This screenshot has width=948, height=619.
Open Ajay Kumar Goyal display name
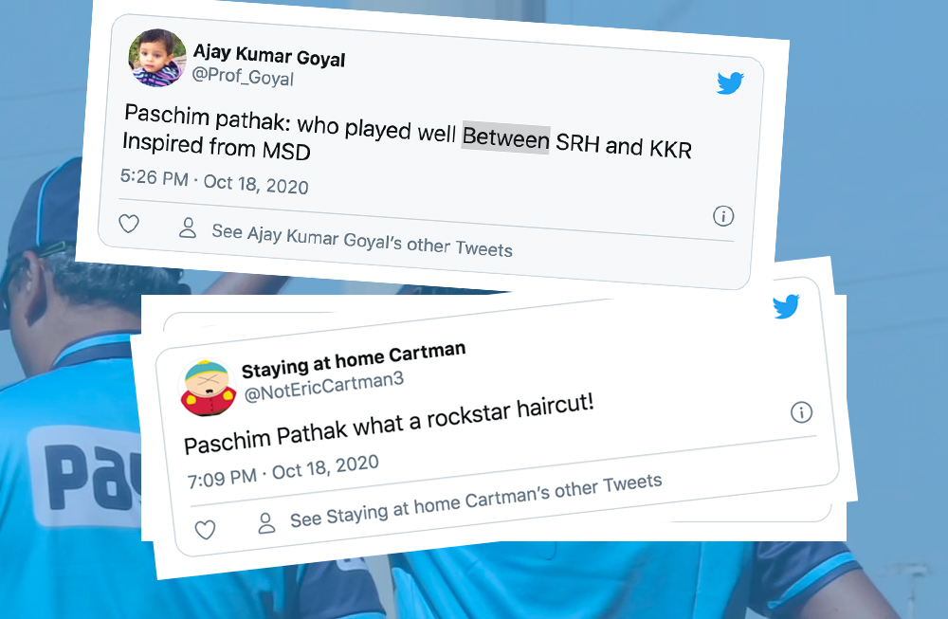click(x=269, y=55)
